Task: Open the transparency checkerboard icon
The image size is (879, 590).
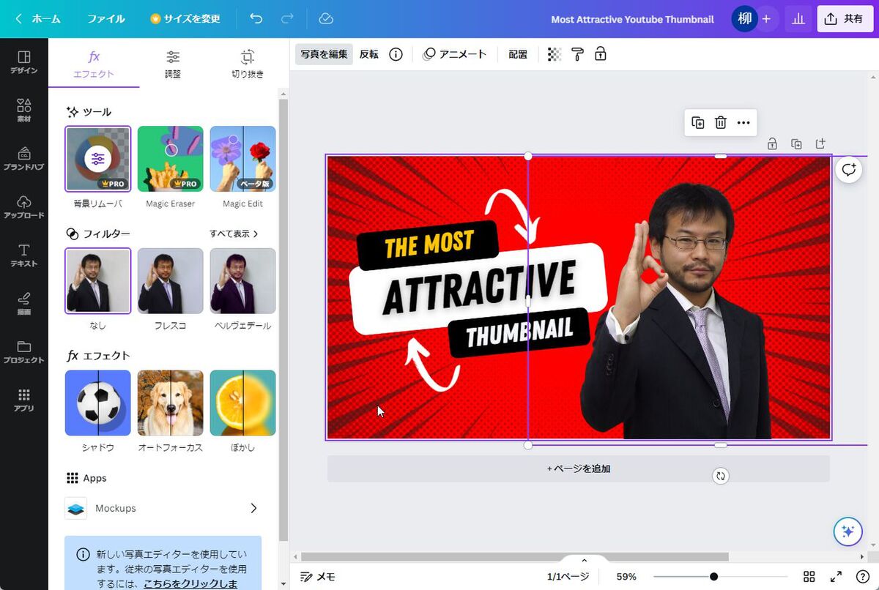Action: click(555, 54)
